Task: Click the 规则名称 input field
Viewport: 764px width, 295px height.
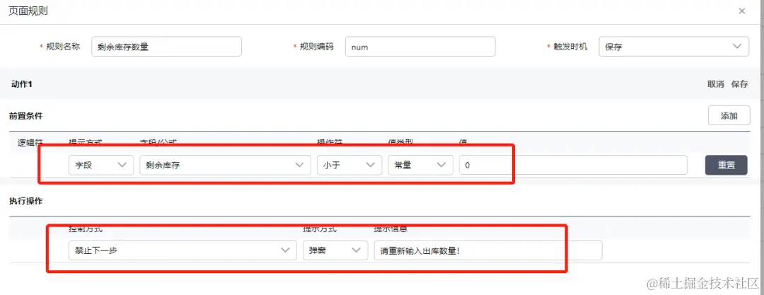Action: point(167,47)
